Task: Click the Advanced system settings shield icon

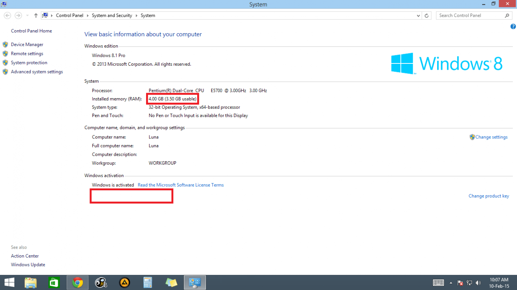Action: coord(5,72)
